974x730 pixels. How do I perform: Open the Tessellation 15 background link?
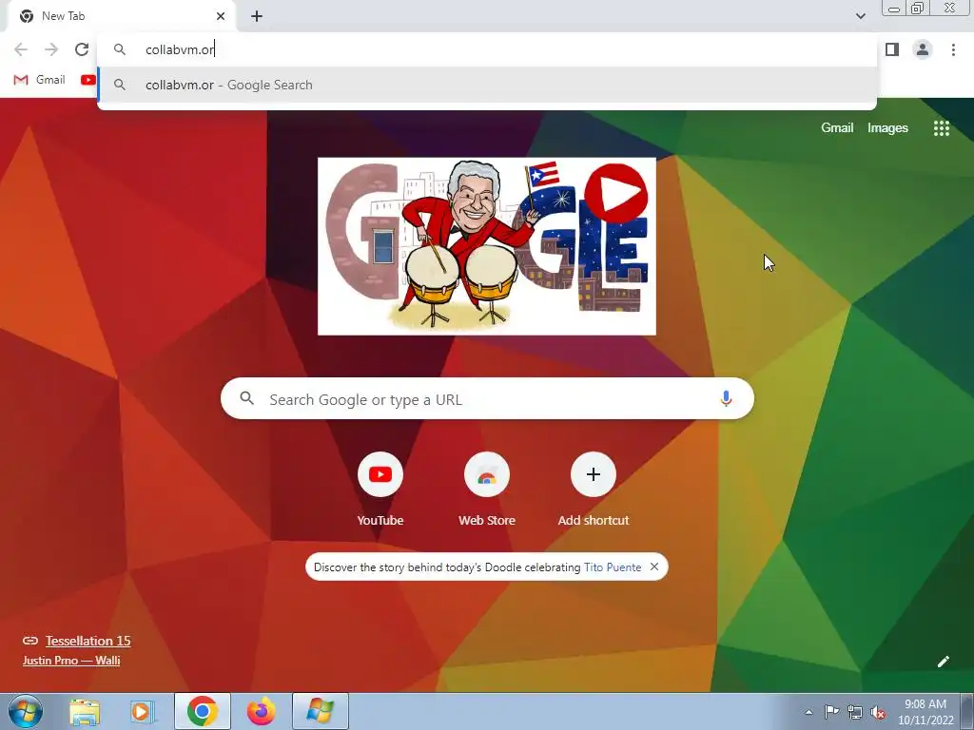pyautogui.click(x=88, y=641)
